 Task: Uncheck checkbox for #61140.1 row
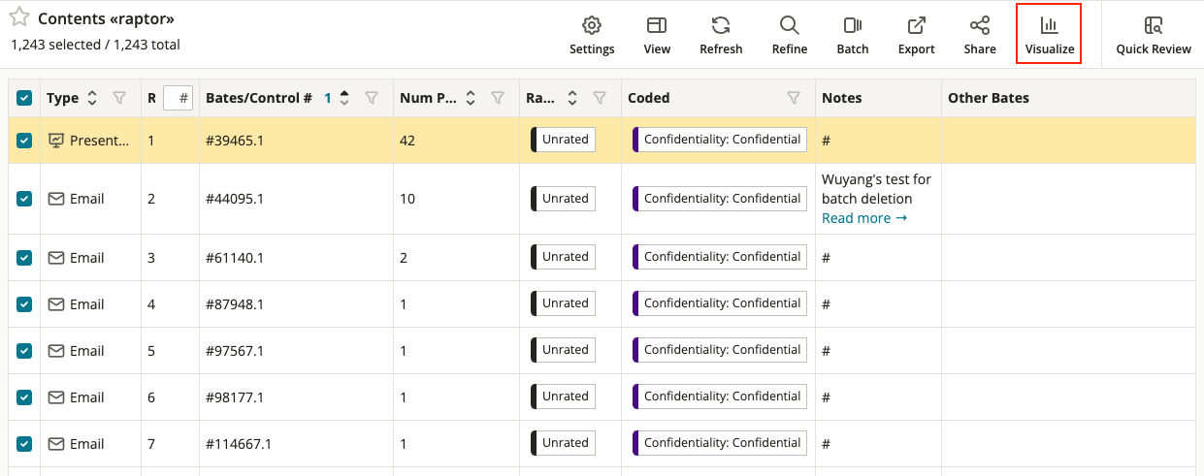pyautogui.click(x=24, y=258)
